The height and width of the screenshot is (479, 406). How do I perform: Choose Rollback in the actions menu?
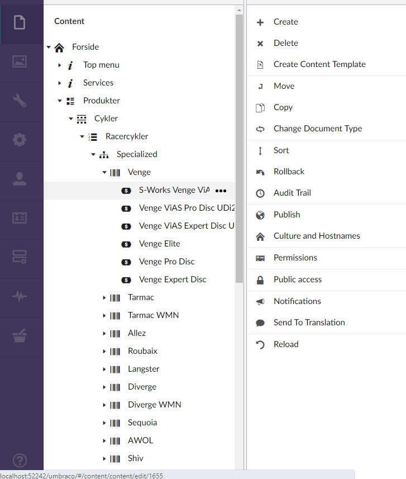click(x=289, y=172)
